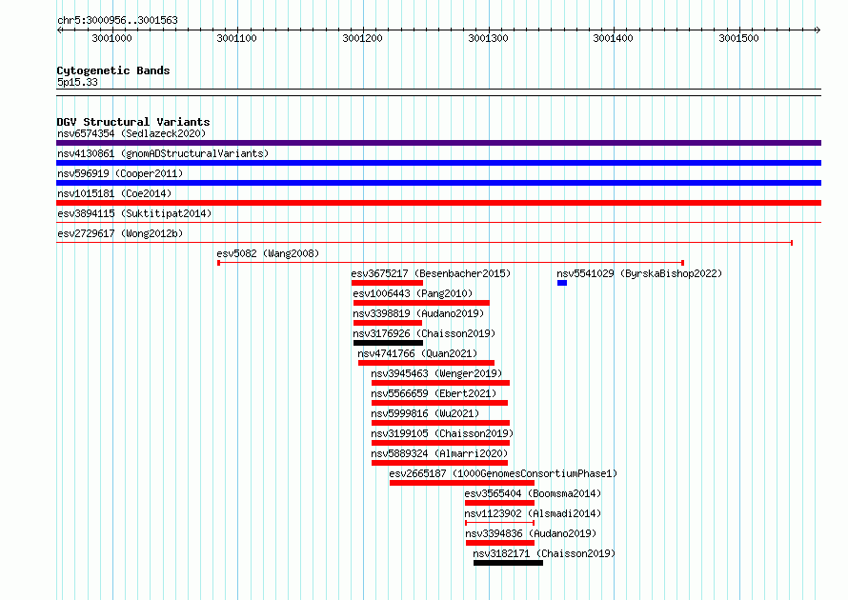Open nsv3176926 (Chaisson2019) label
This screenshot has width=848, height=600.
coord(424,333)
